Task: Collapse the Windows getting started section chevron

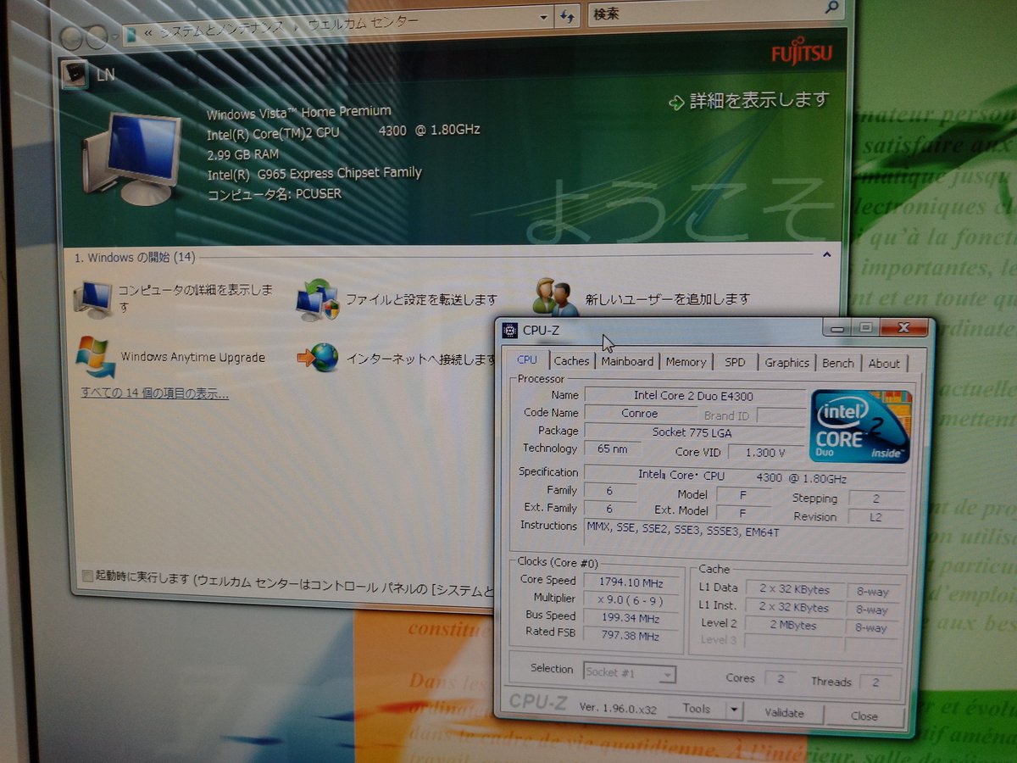Action: click(x=826, y=253)
